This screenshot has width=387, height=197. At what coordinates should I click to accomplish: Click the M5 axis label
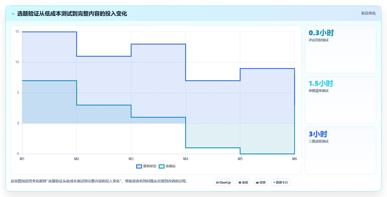click(240, 159)
